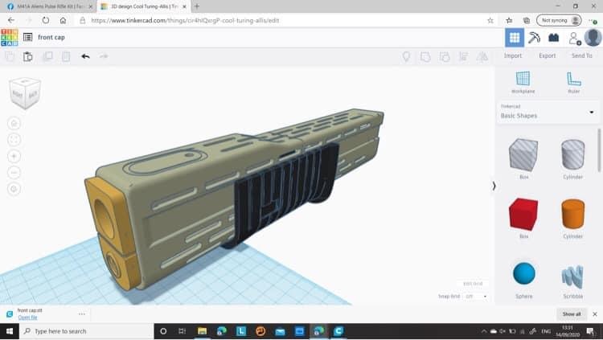Image resolution: width=603 pixels, height=340 pixels.
Task: Select the Workplane tool
Action: 523,82
